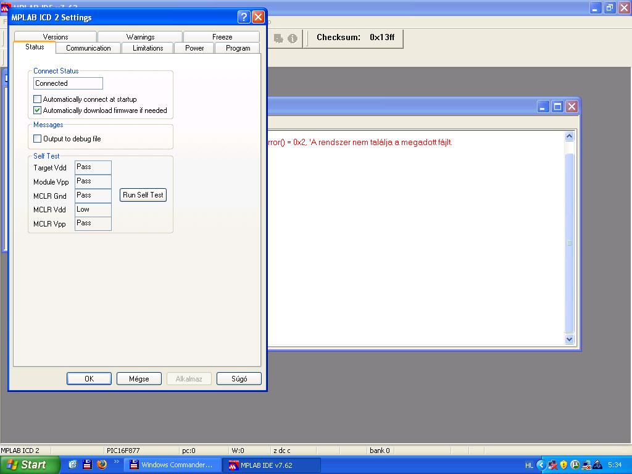The image size is (632, 474).
Task: Cancel dialog with Mégse button
Action: tap(139, 379)
